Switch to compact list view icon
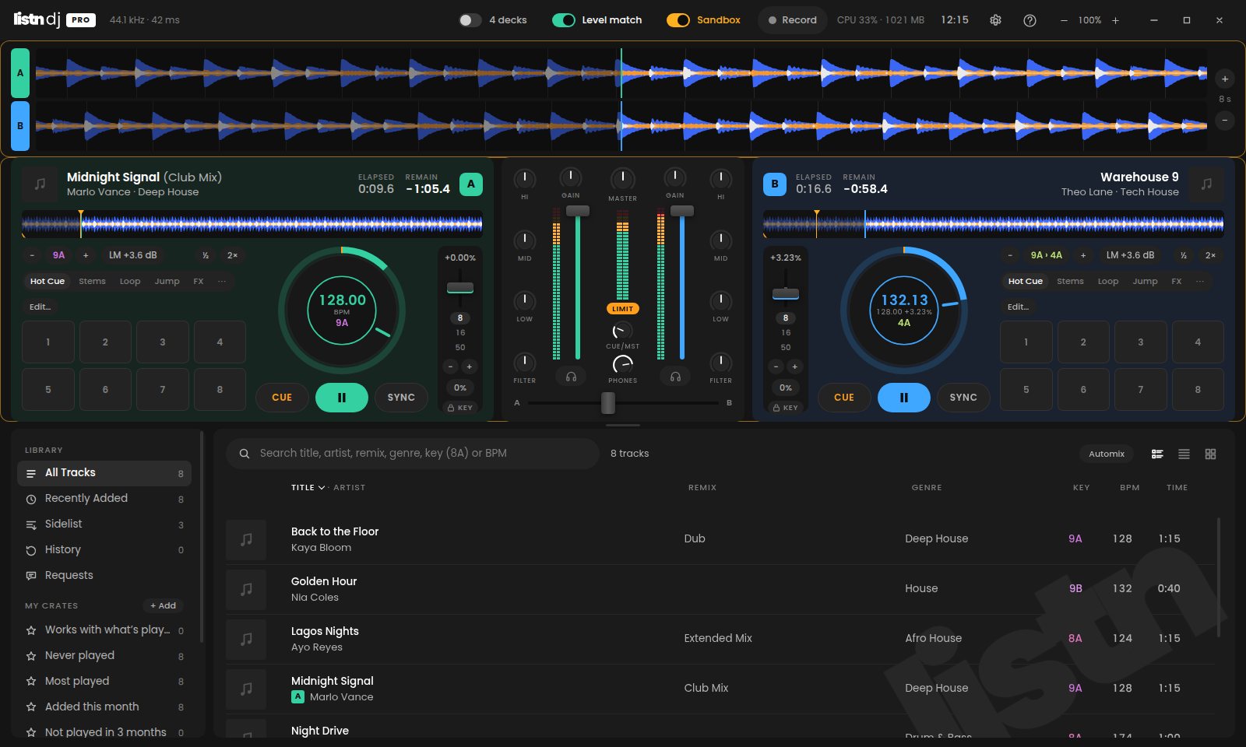Image resolution: width=1246 pixels, height=747 pixels. pos(1184,454)
